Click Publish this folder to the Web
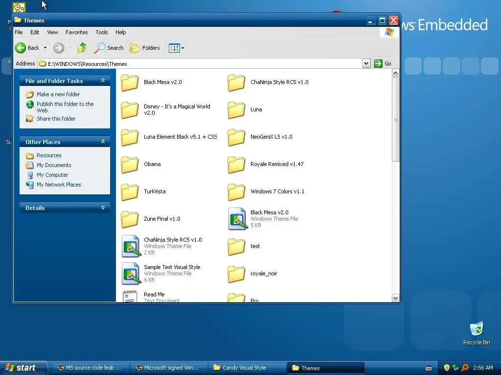This screenshot has height=375, width=501. [65, 107]
